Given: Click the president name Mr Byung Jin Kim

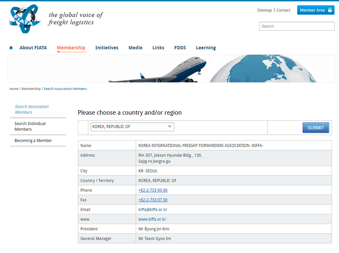Looking at the screenshot, I should [x=154, y=229].
